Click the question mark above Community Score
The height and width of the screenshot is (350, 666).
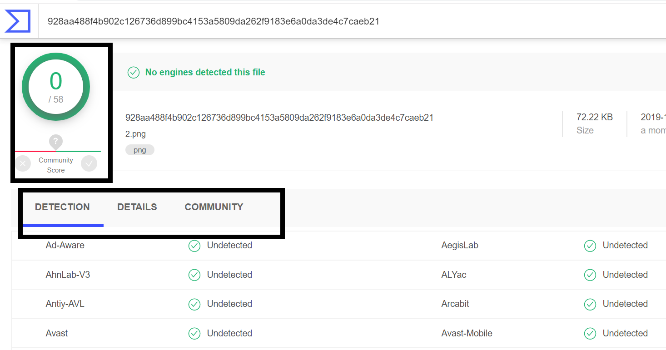tap(55, 142)
